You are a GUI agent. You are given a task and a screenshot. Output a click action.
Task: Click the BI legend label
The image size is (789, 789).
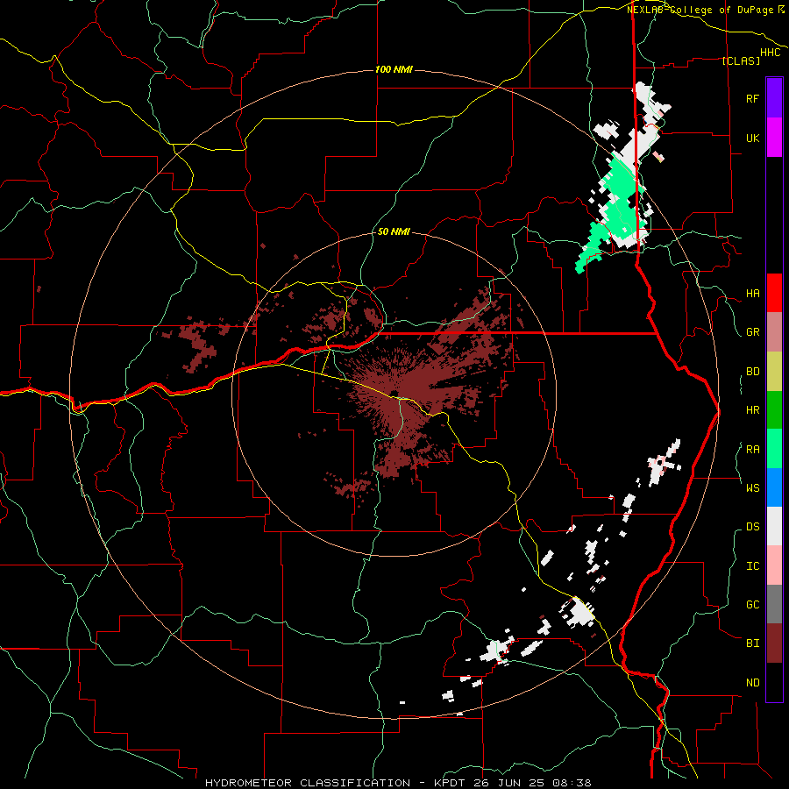(752, 643)
